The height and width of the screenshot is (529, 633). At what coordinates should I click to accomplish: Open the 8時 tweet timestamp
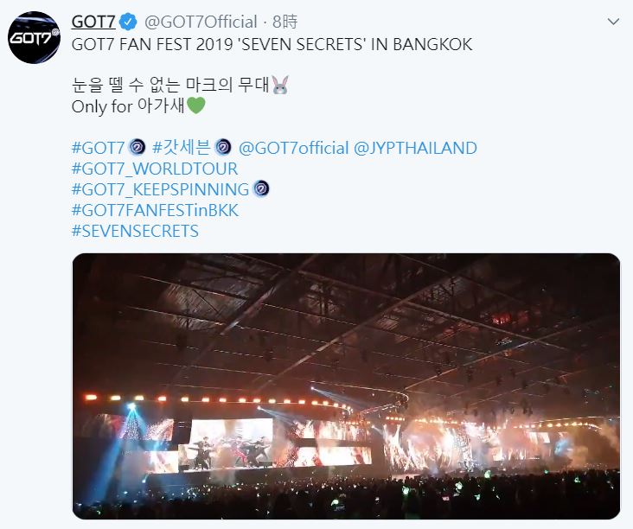[285, 22]
